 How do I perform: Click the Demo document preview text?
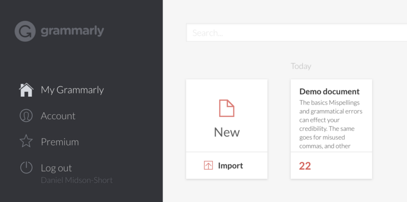click(331, 124)
